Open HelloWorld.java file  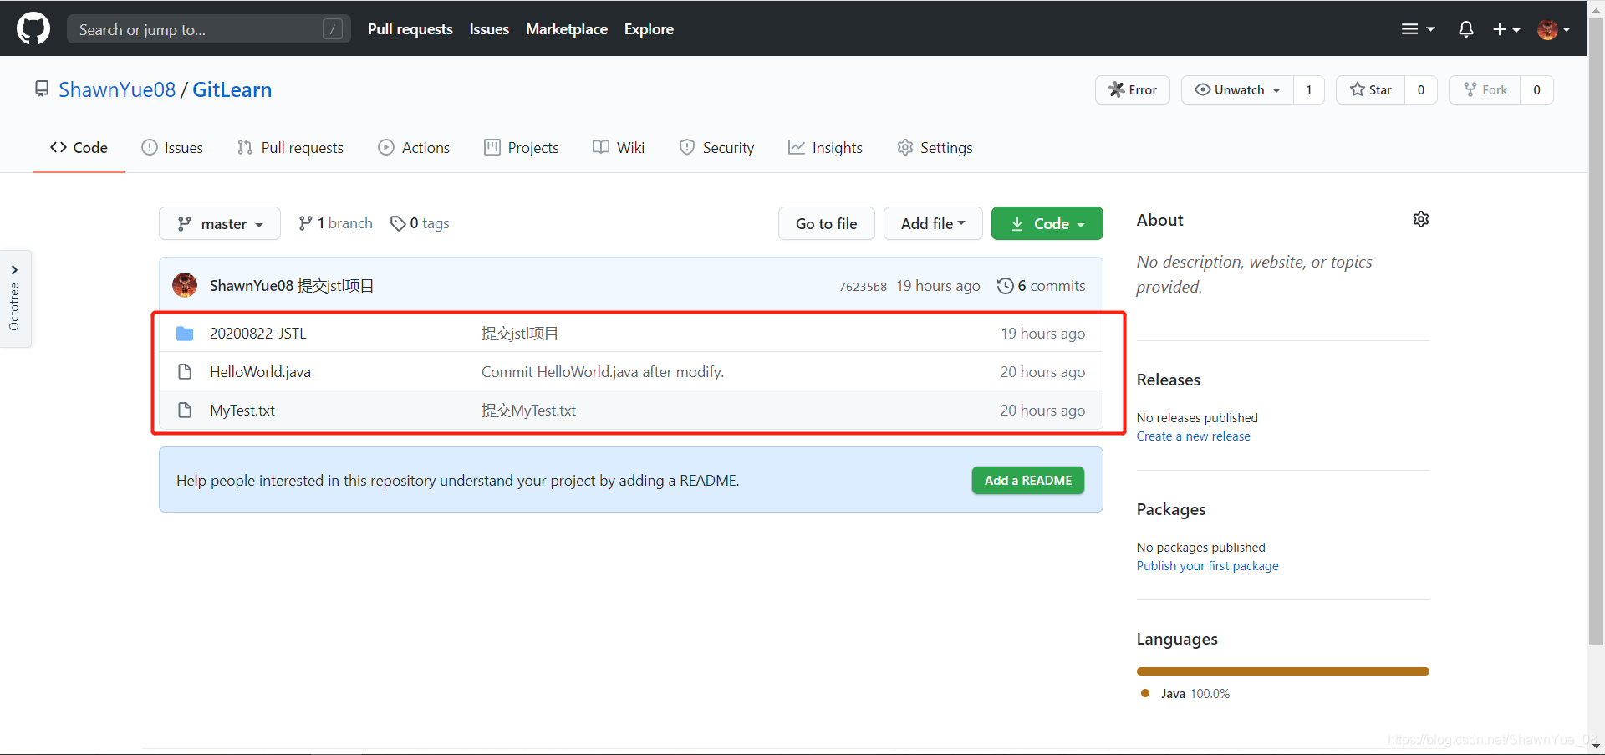[260, 372]
